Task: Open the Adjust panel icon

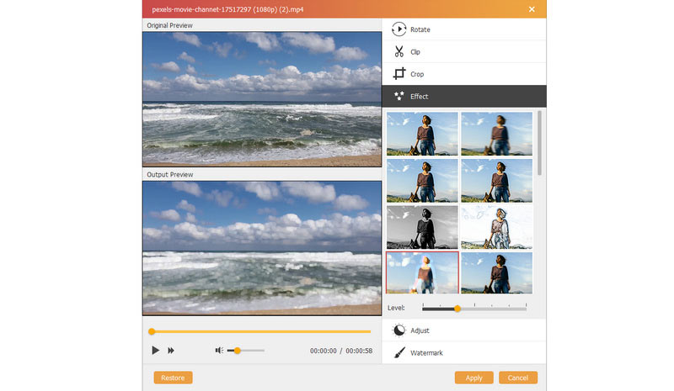Action: coord(399,331)
